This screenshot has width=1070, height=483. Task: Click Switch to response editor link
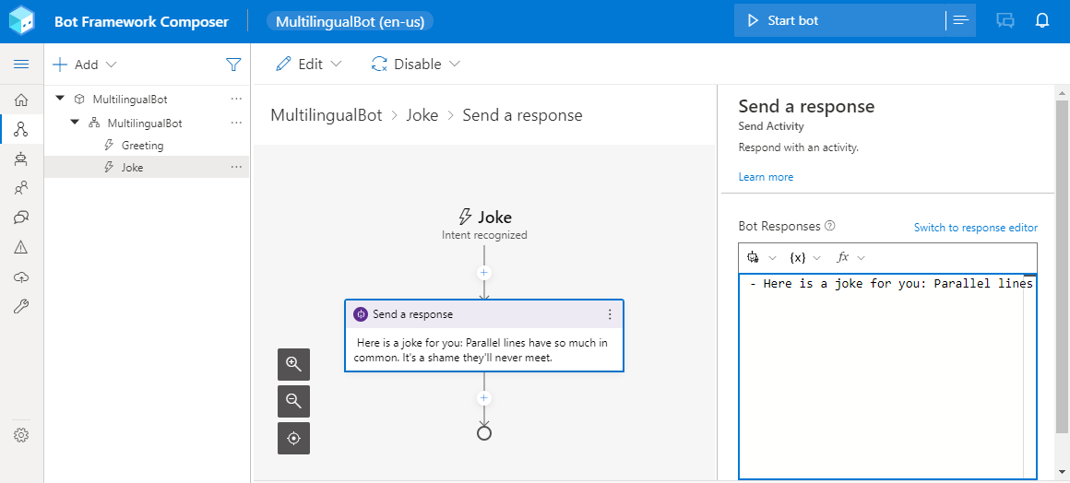975,228
